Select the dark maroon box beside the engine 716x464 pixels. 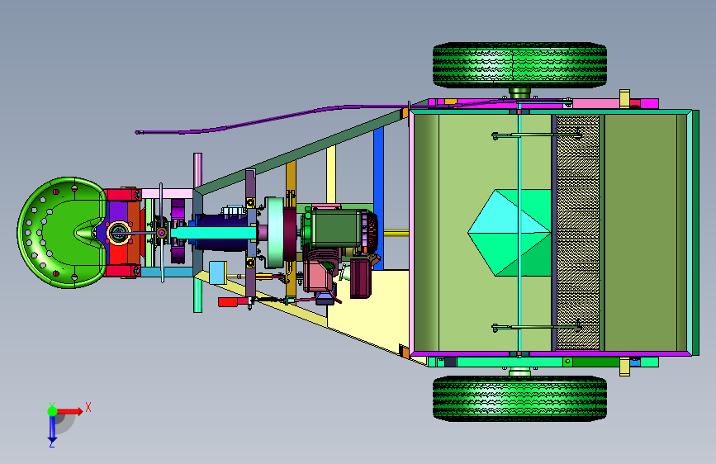[x=361, y=278]
